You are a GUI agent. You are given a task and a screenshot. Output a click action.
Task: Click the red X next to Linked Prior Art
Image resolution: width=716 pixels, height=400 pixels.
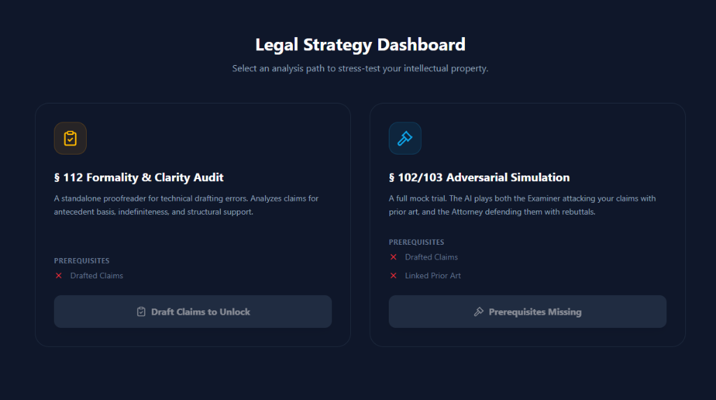pyautogui.click(x=394, y=276)
